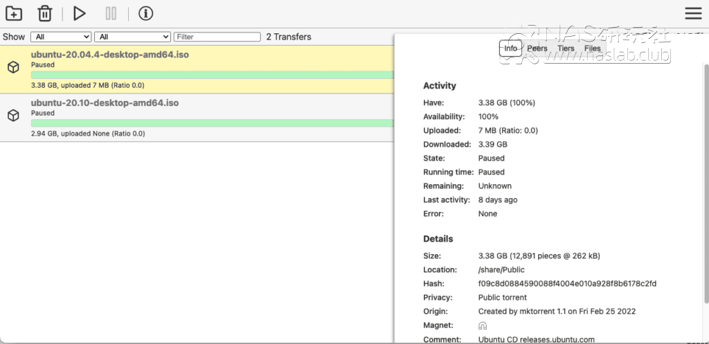Select the ubuntu-20.04.4-desktop-amd64.iso torrent name

[110, 54]
